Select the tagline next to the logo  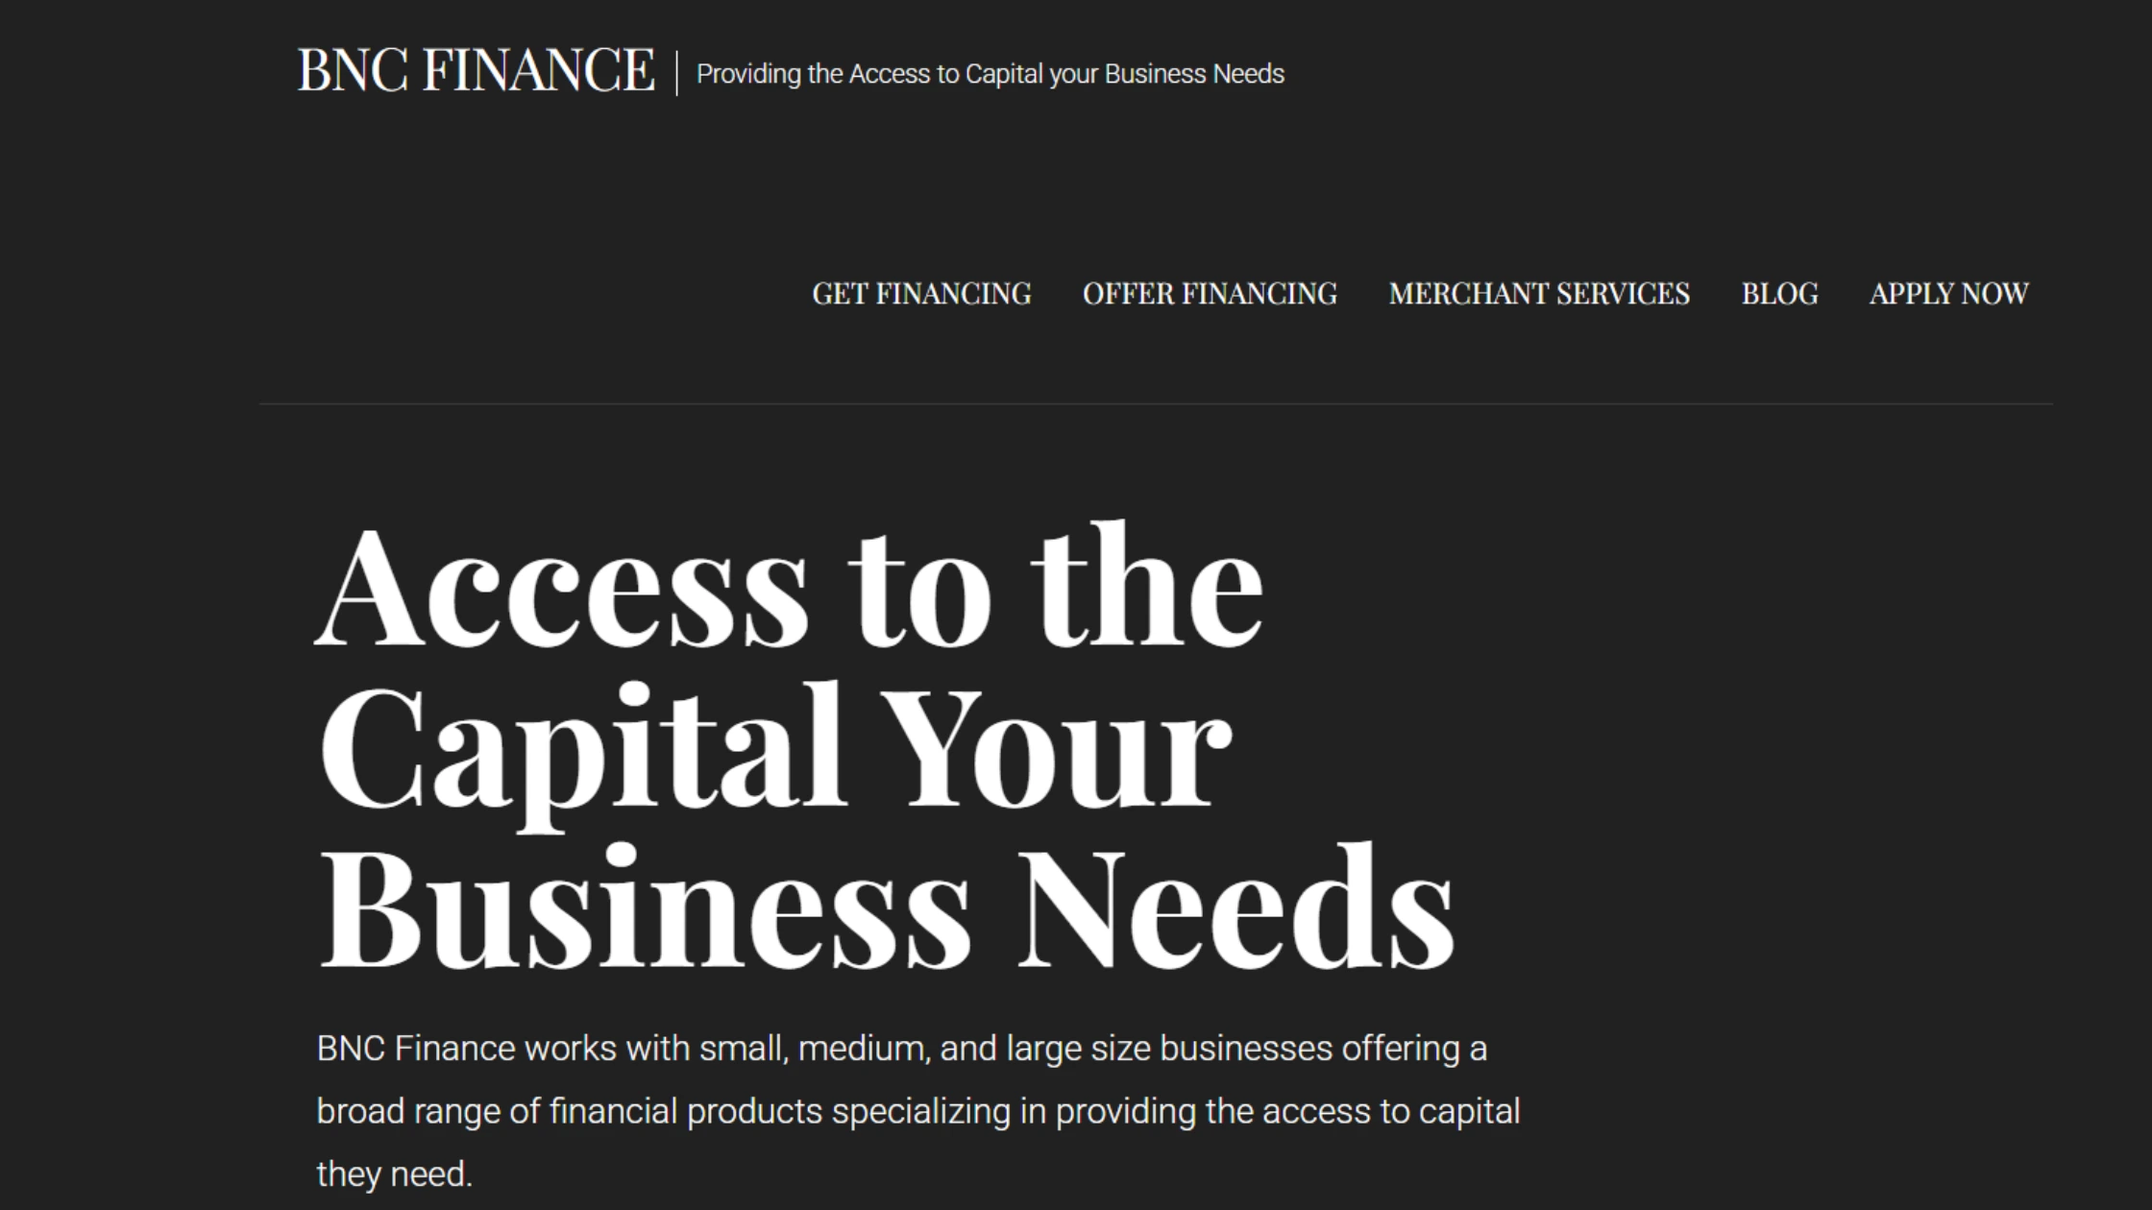point(990,73)
